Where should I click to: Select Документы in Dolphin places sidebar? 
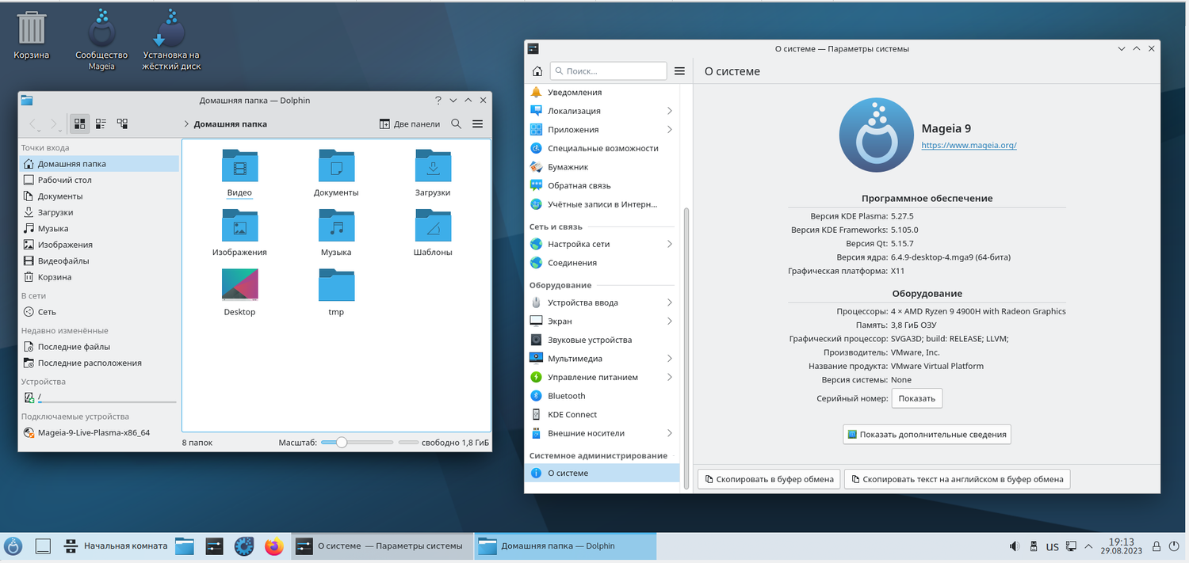(x=99, y=196)
